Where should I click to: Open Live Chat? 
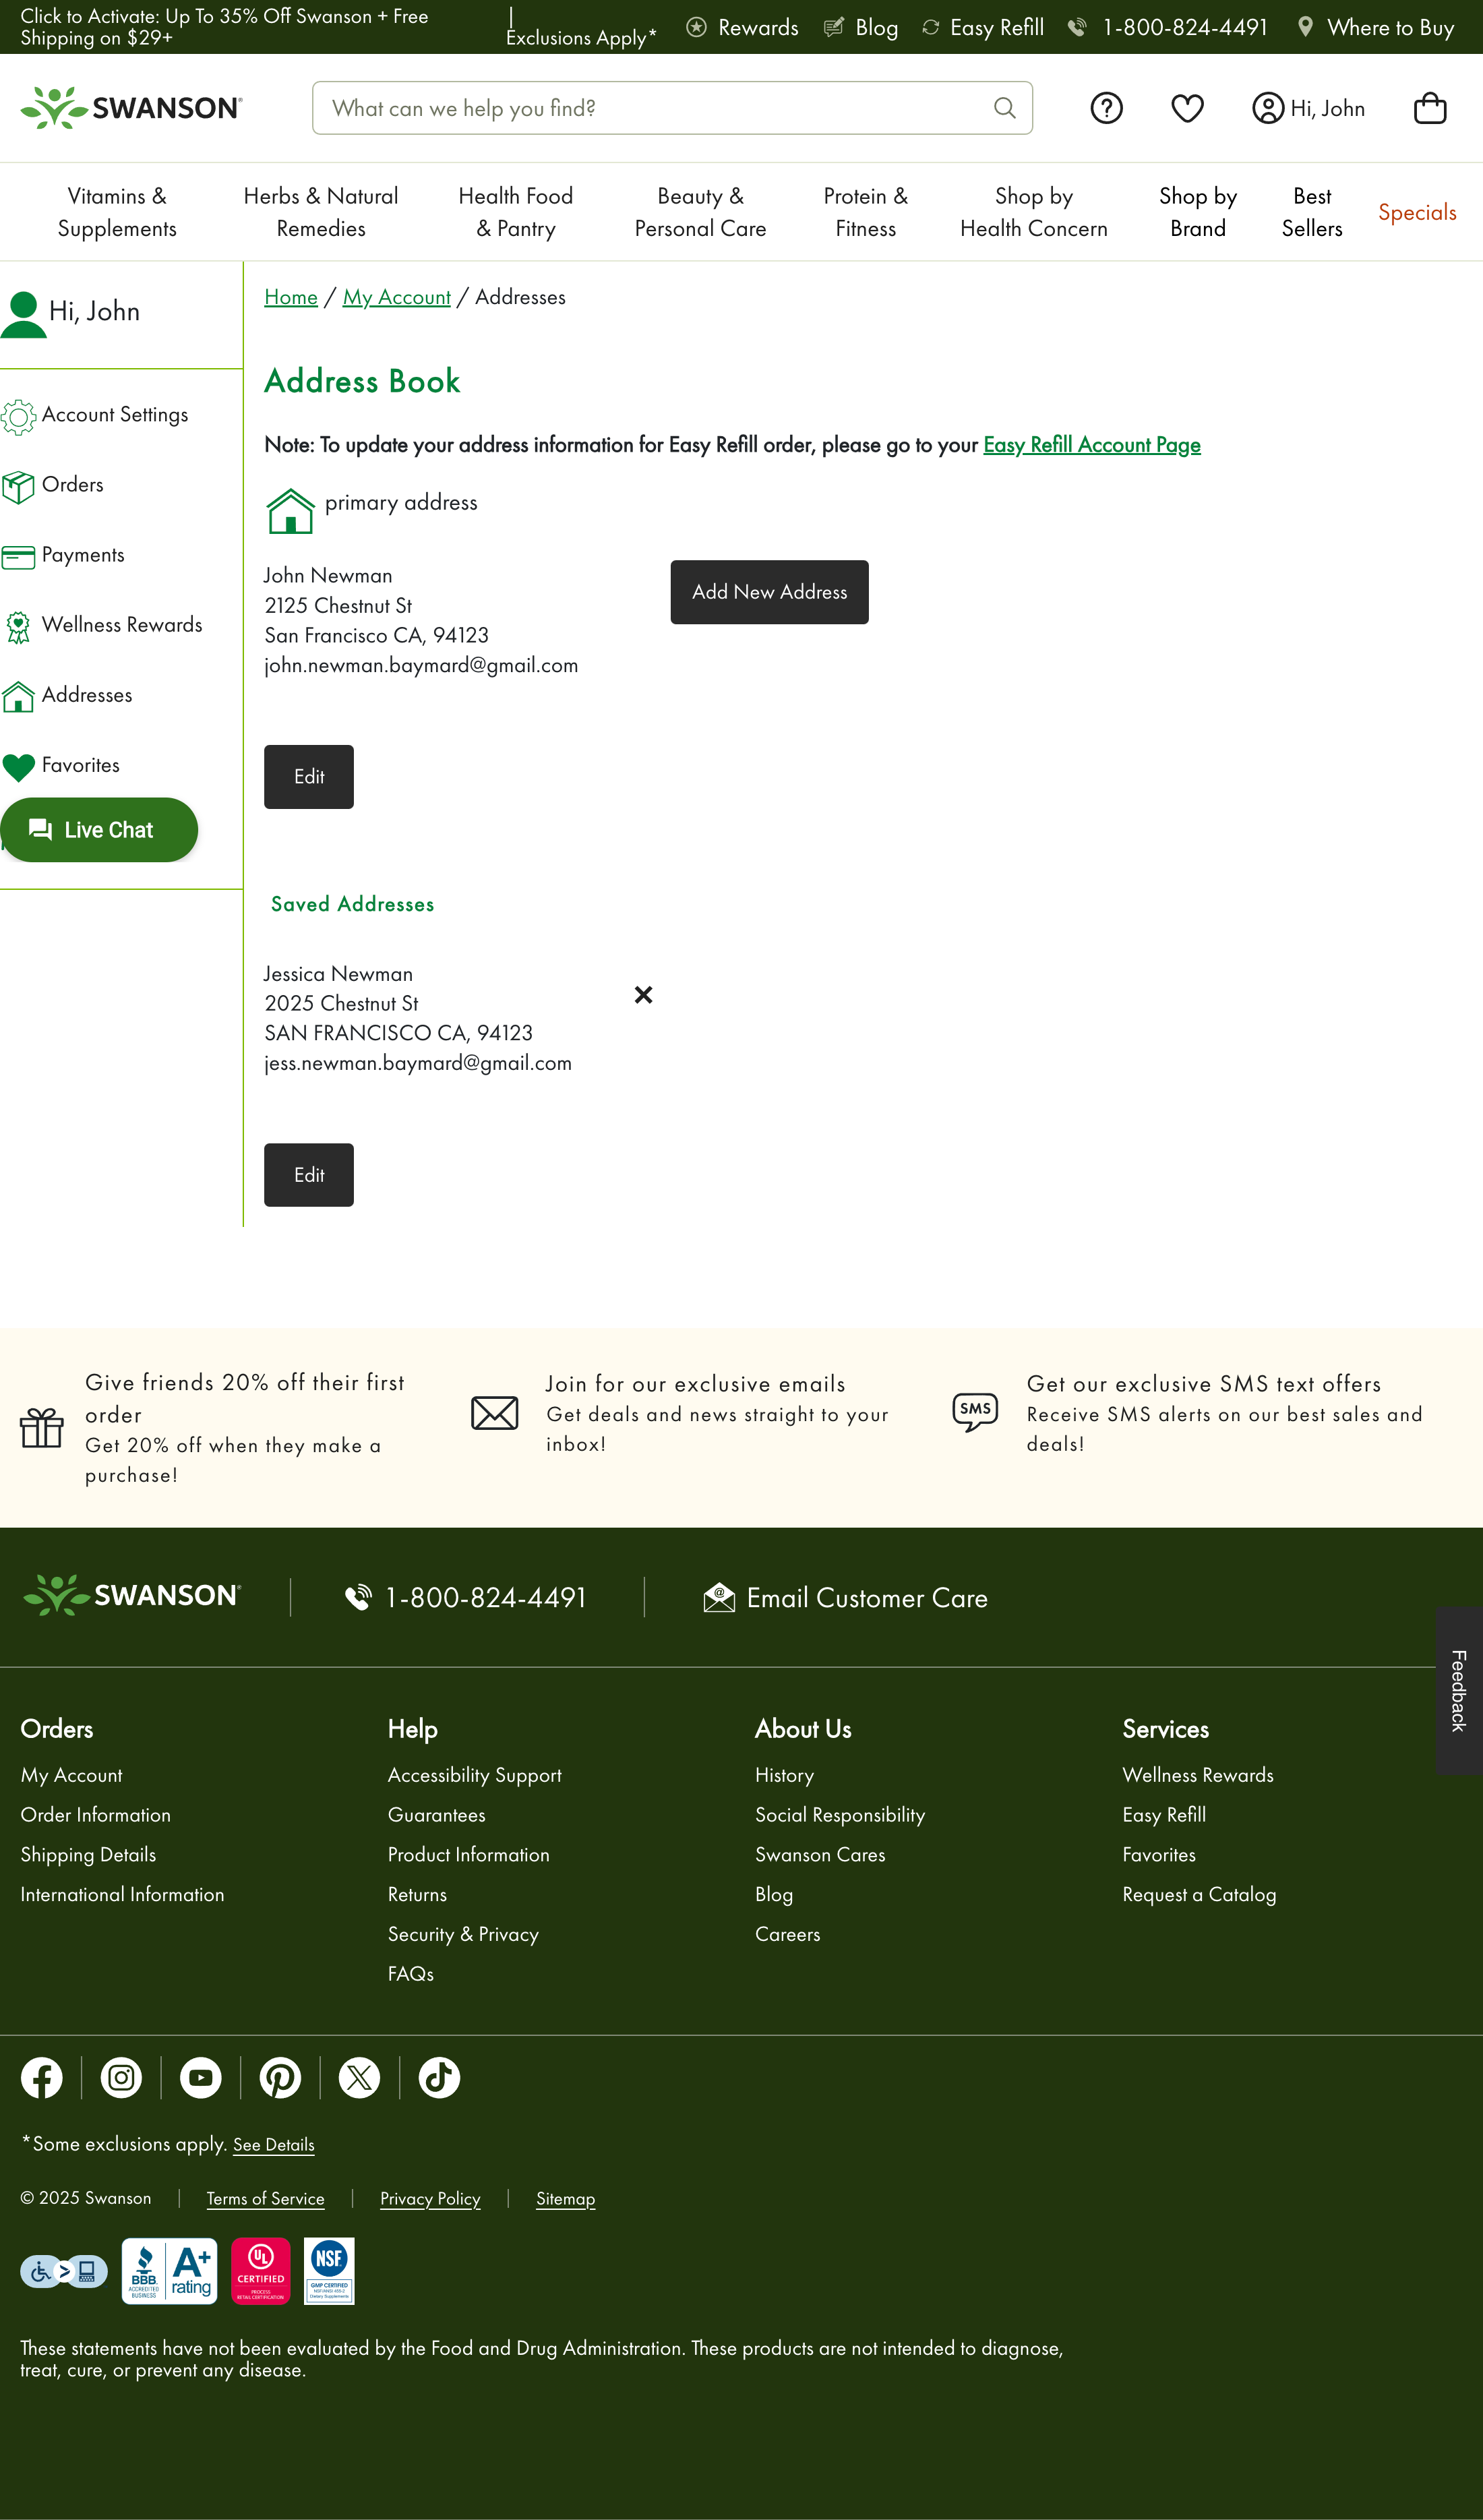pyautogui.click(x=99, y=829)
